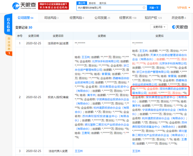Open the 知识产权 tab

pos(153,18)
